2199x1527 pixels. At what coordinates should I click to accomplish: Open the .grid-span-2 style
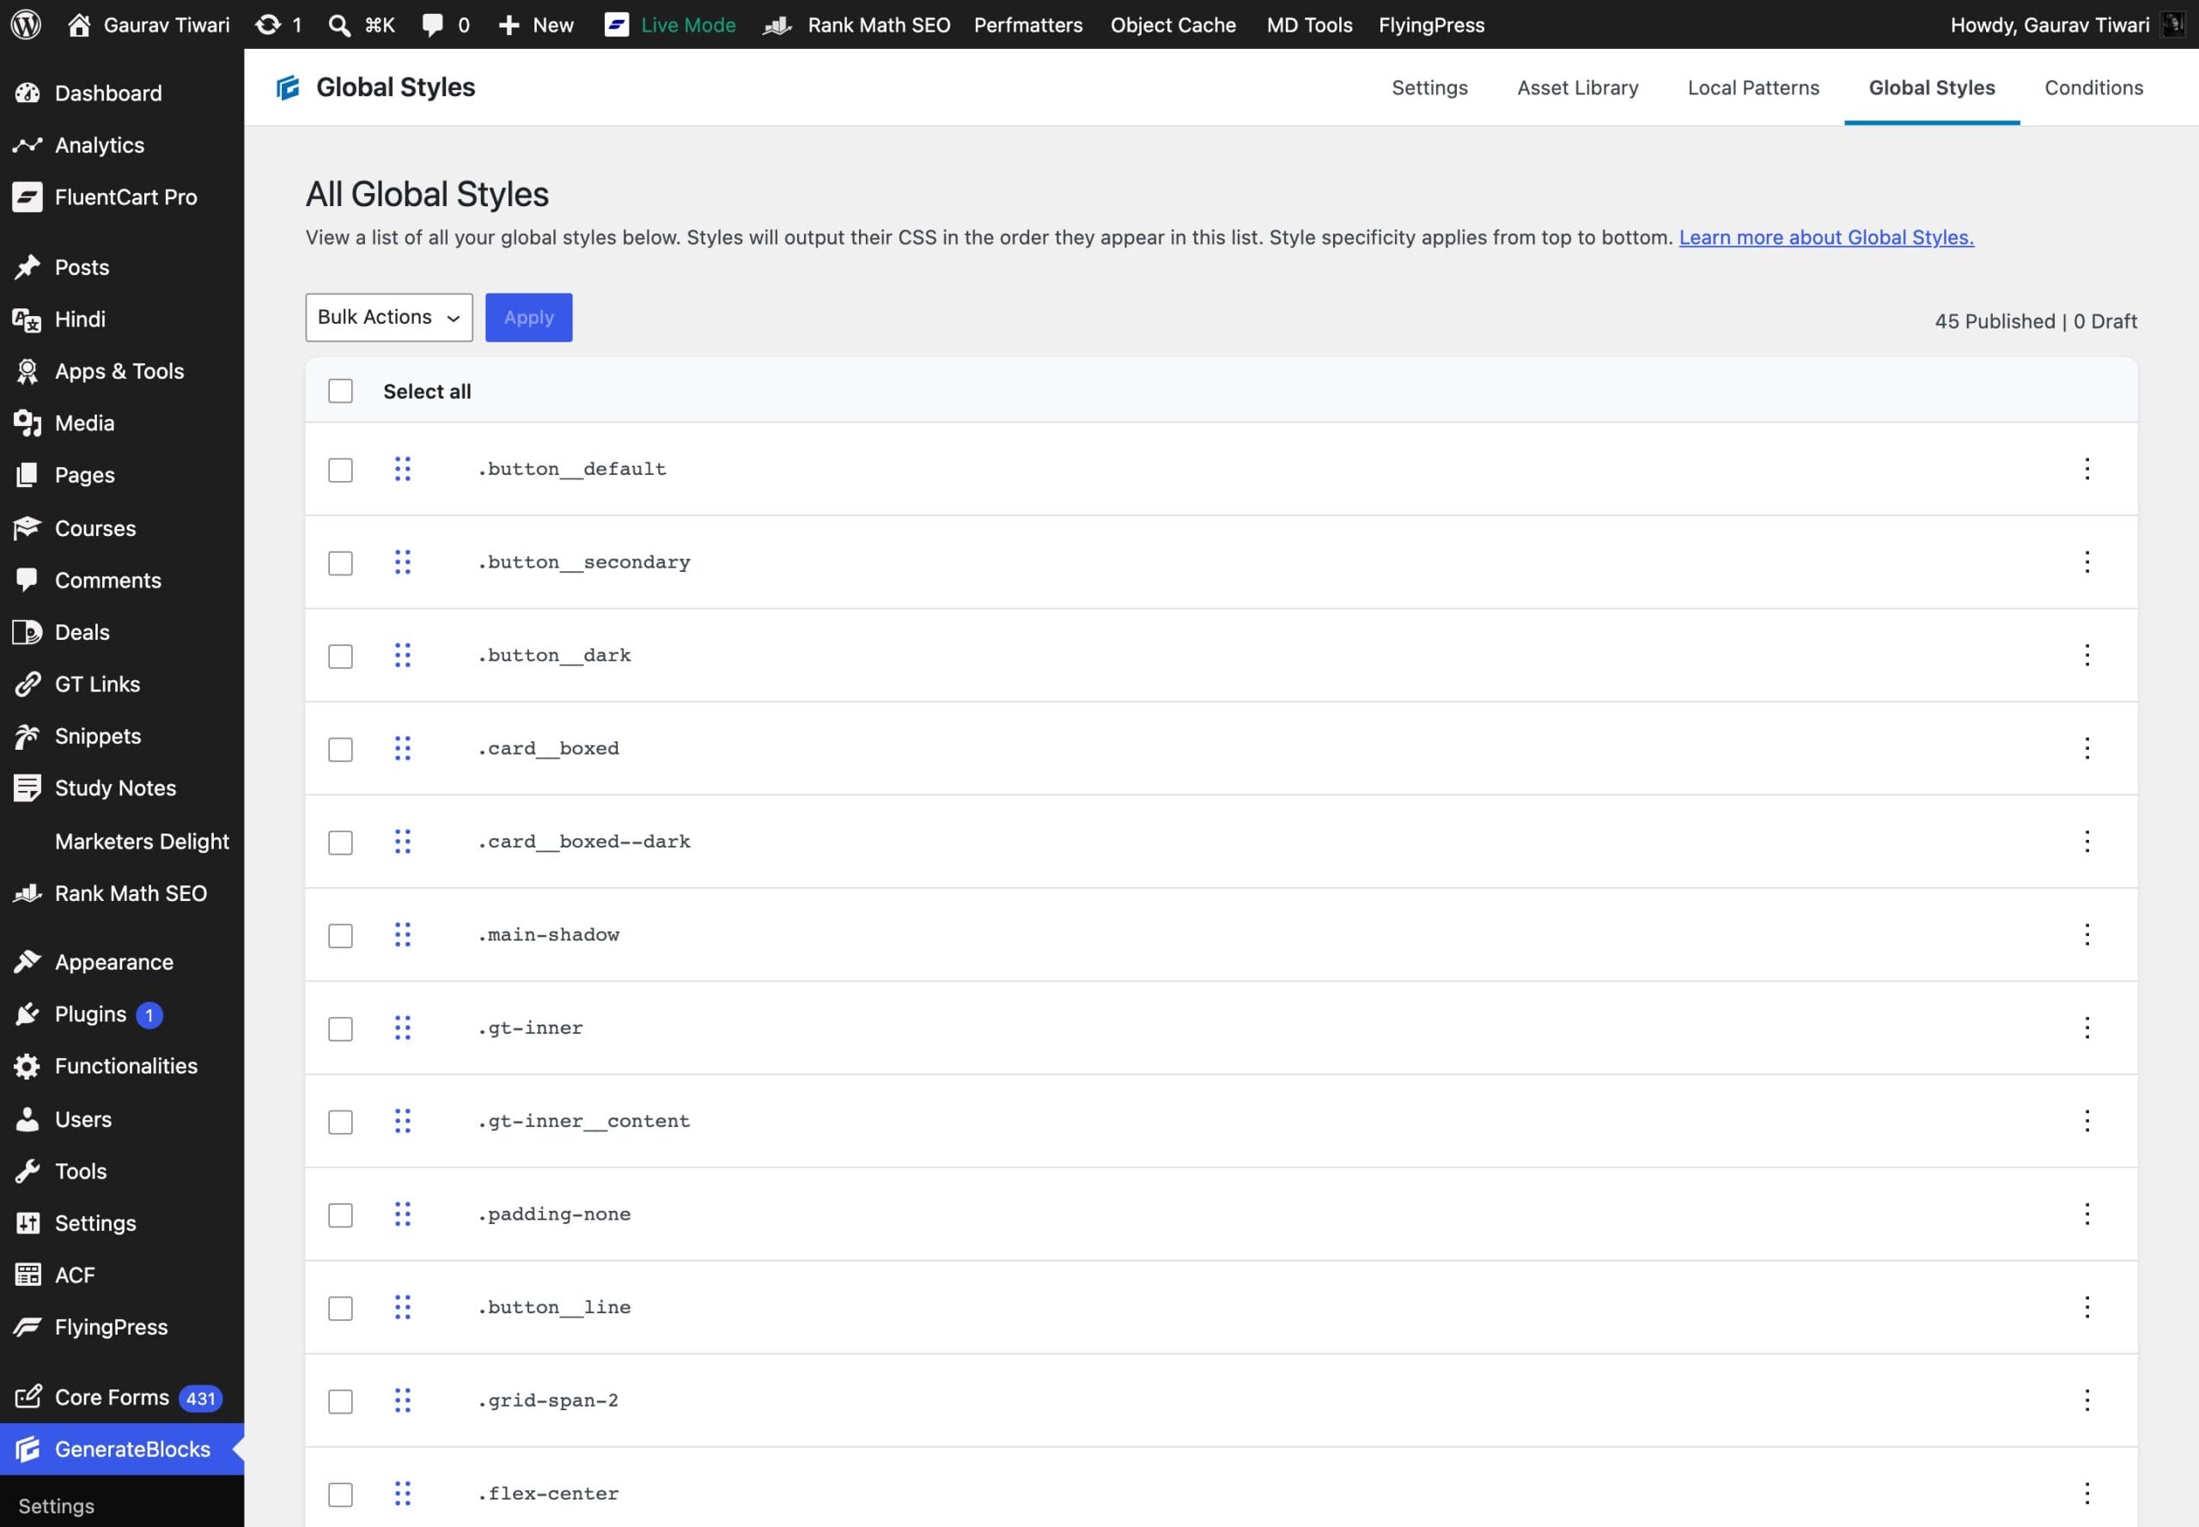548,1401
